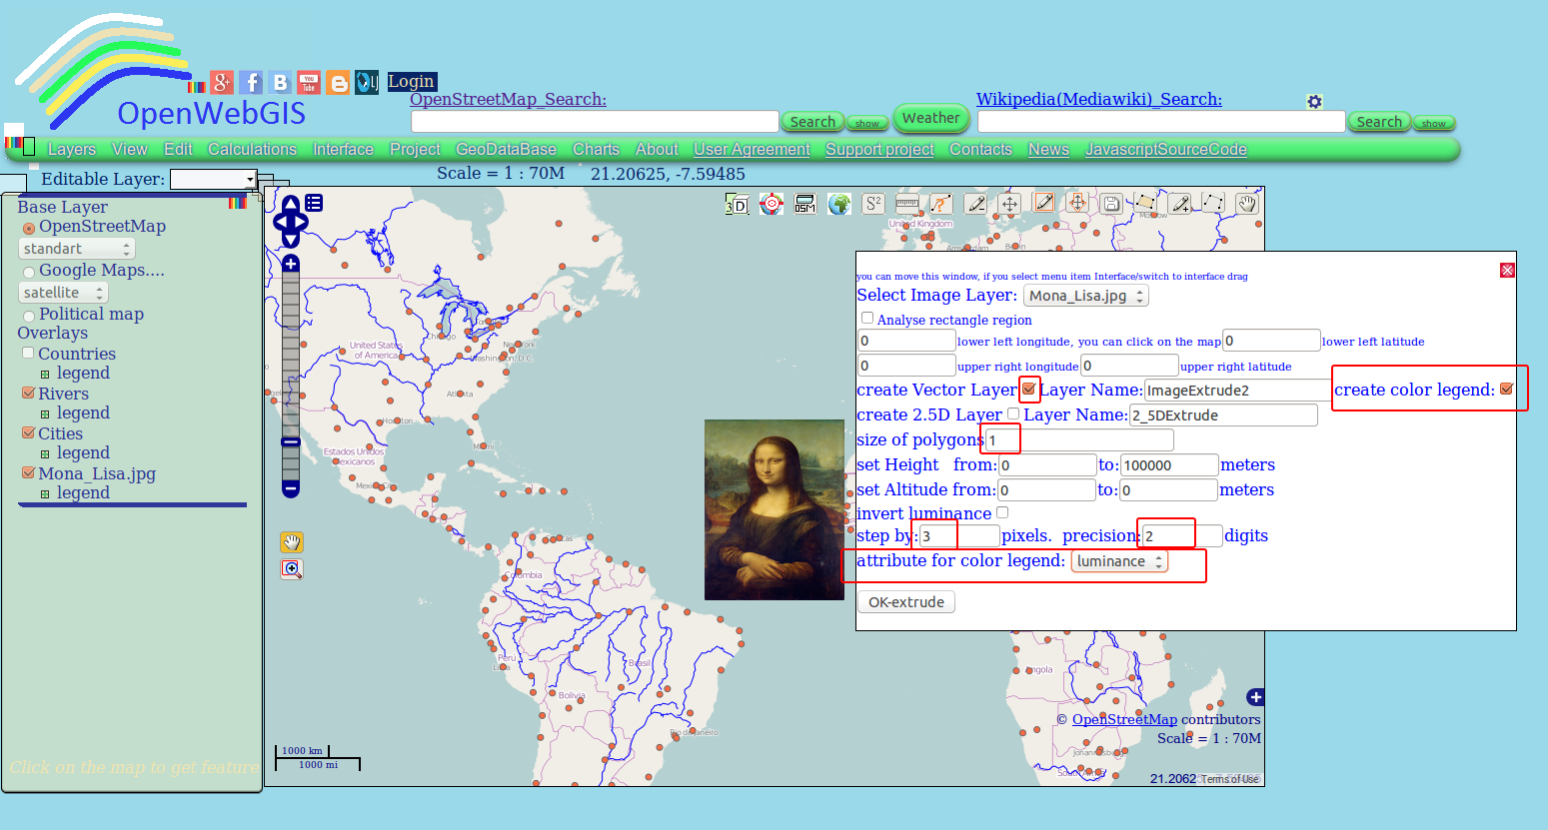Enable create 2.5D Layer checkbox
The width and height of the screenshot is (1548, 830).
[1013, 413]
